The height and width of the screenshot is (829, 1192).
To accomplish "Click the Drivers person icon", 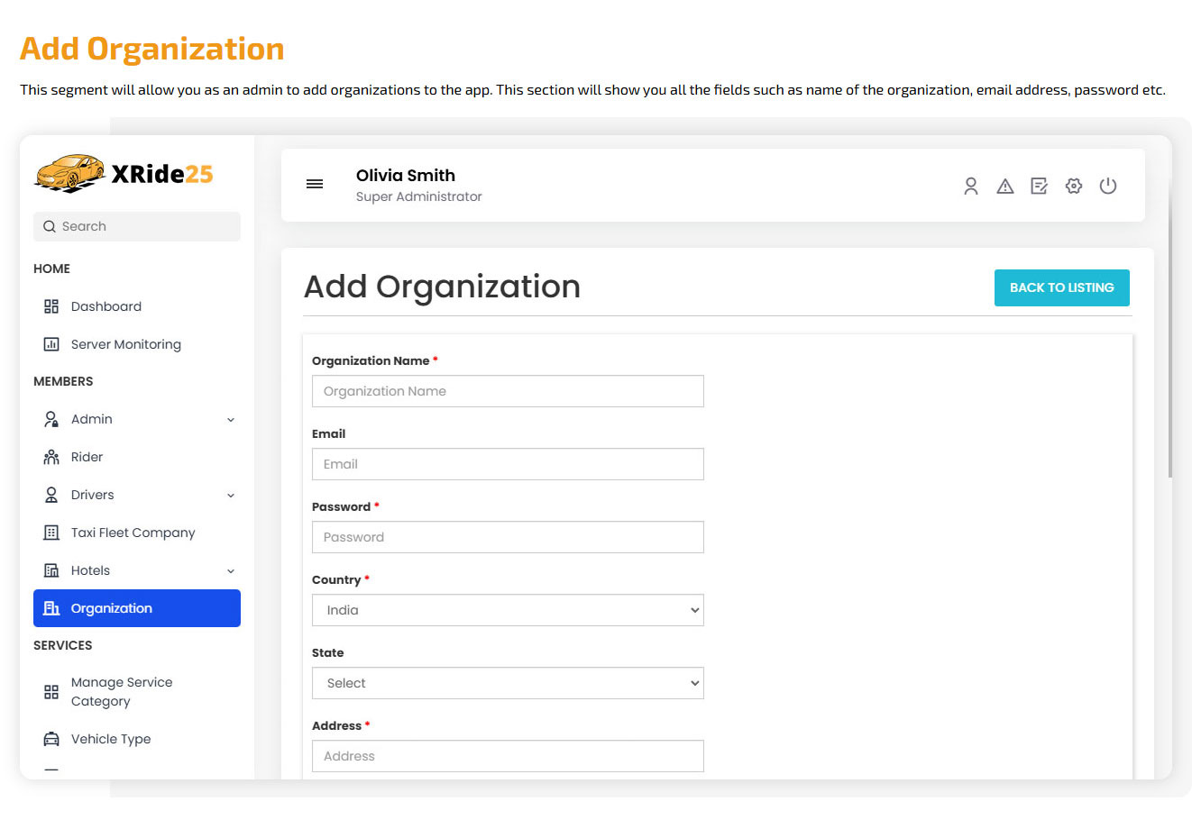I will click(51, 495).
